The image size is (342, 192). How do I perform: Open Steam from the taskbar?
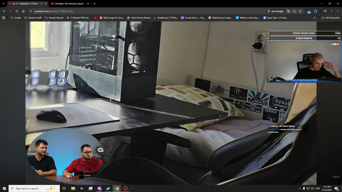point(108,189)
